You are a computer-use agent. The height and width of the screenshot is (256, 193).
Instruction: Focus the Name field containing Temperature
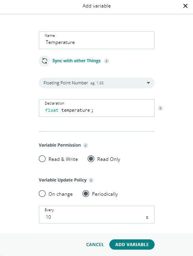point(97,40)
